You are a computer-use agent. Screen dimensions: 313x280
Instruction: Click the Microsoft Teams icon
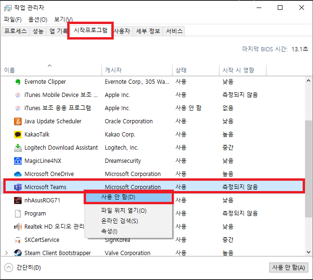(18, 187)
